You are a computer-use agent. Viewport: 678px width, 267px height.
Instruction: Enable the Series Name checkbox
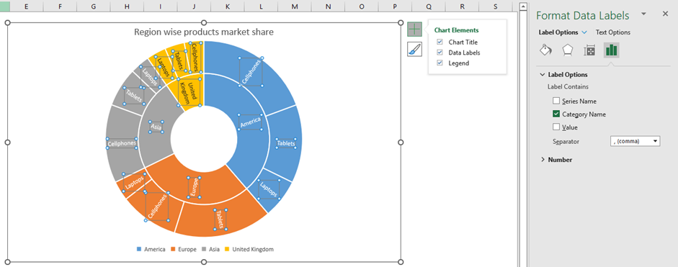click(556, 101)
